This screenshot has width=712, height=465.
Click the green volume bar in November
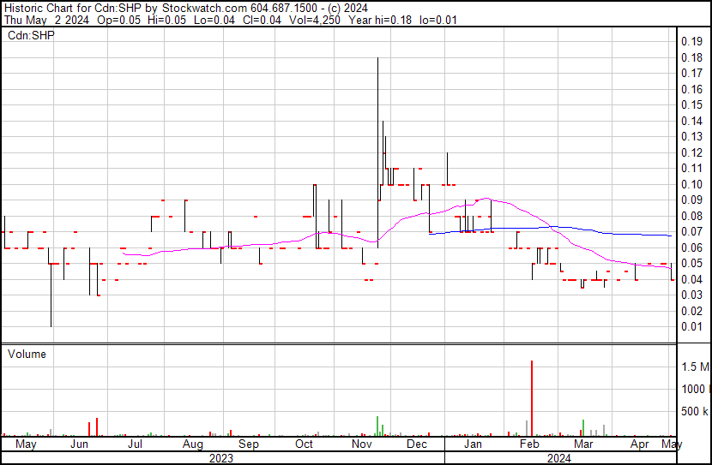tap(377, 426)
